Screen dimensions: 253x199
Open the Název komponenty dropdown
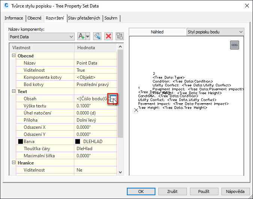coord(41,37)
